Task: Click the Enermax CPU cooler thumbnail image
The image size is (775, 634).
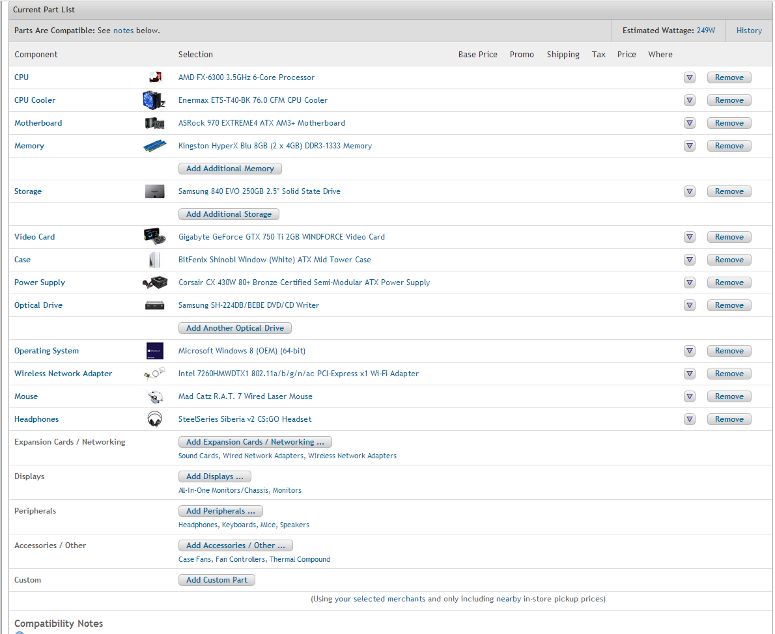Action: click(x=154, y=100)
